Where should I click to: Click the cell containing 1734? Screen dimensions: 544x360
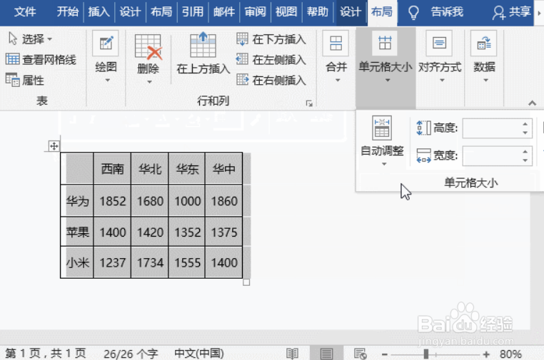point(149,262)
